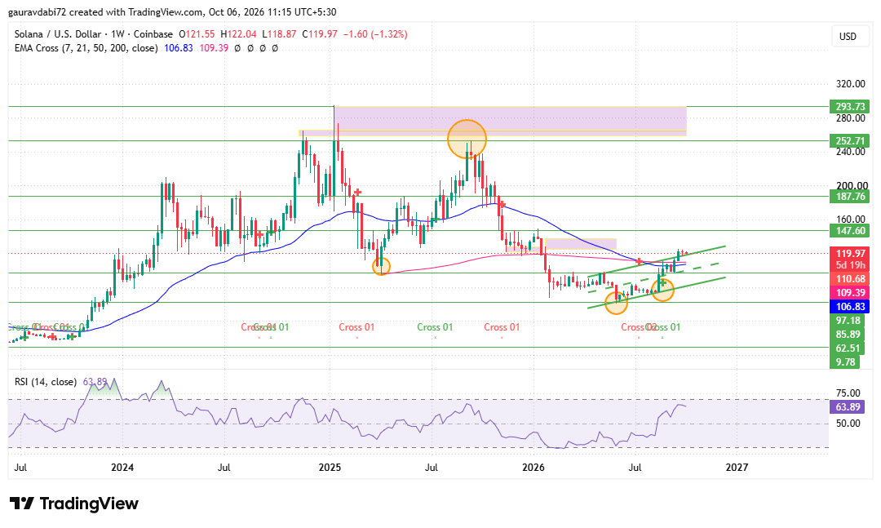881x528 pixels.
Task: Click the 147.60 green price label
Action: (x=849, y=231)
